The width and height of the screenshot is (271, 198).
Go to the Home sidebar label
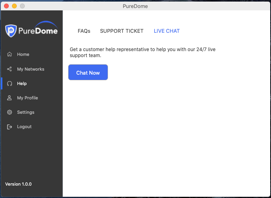pos(23,54)
